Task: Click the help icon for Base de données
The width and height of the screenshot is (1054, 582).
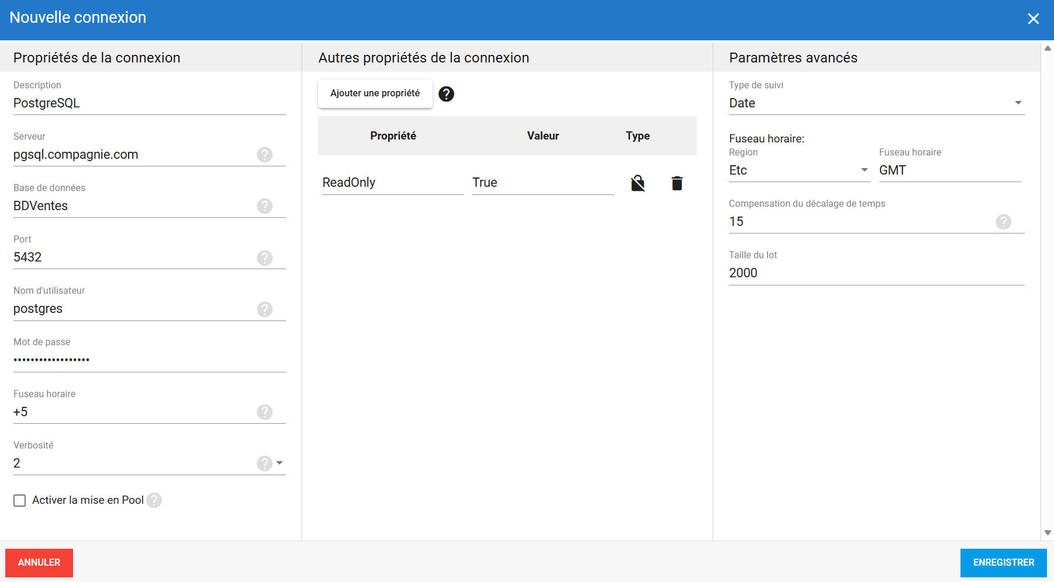Action: (x=265, y=206)
